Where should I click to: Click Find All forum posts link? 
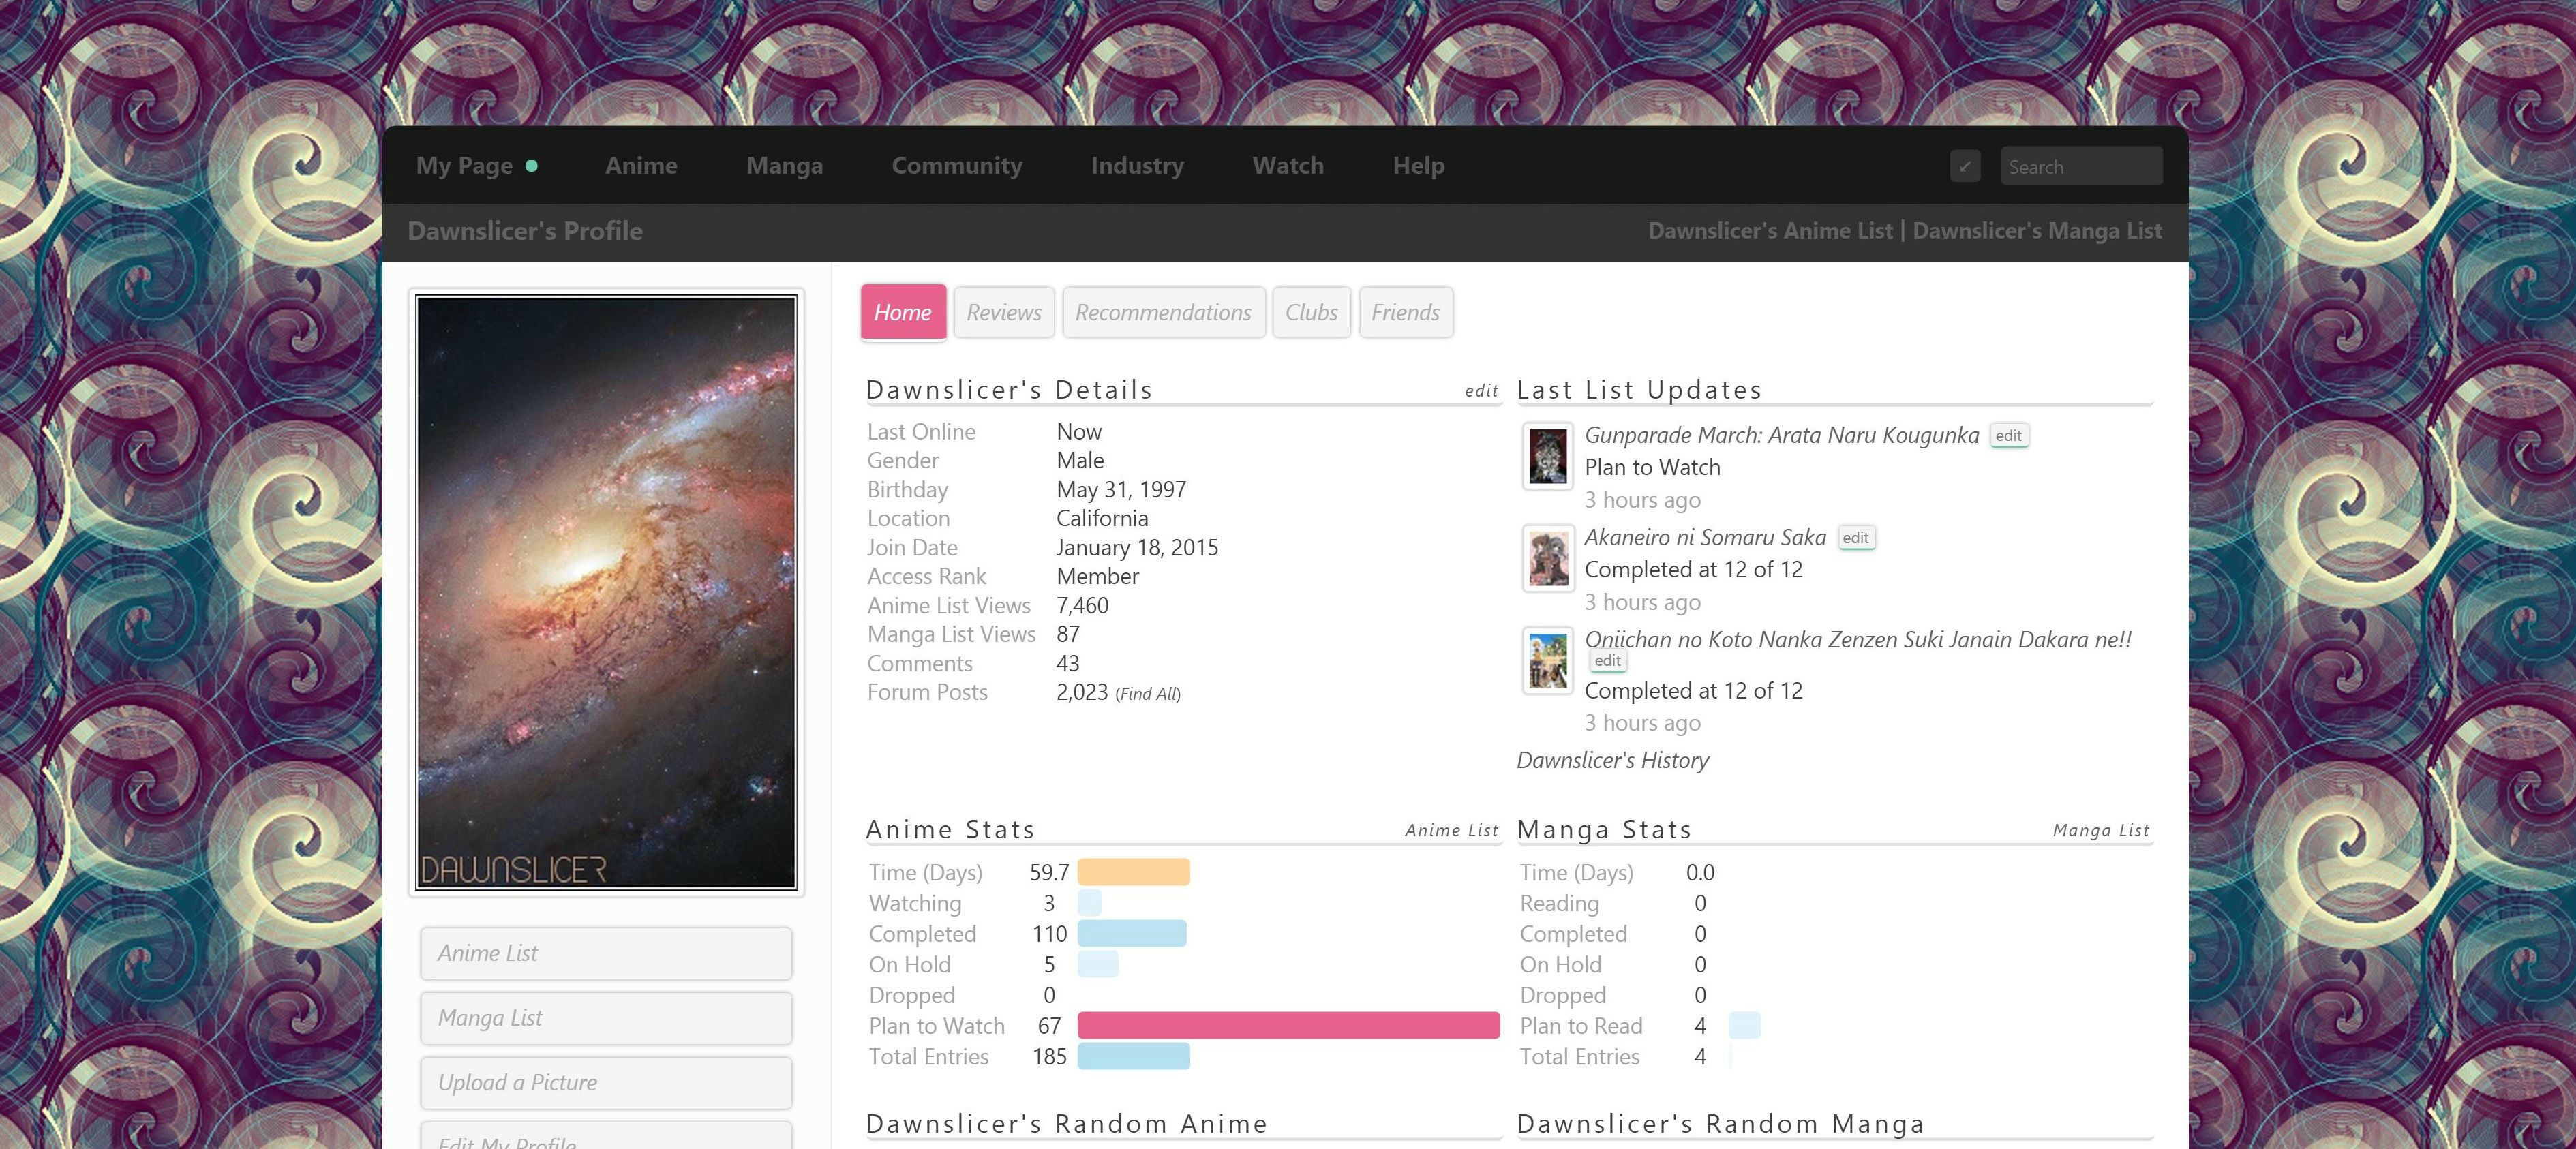(x=1148, y=694)
